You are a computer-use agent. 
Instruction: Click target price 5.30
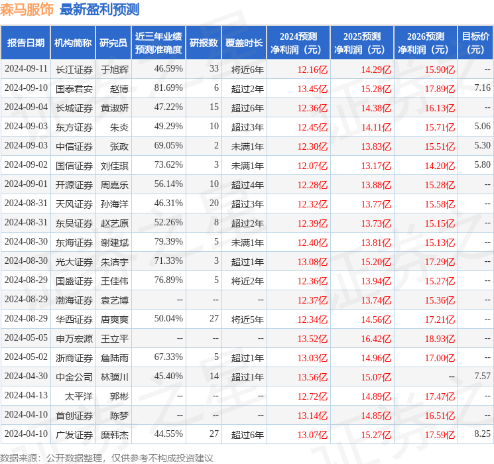point(482,146)
